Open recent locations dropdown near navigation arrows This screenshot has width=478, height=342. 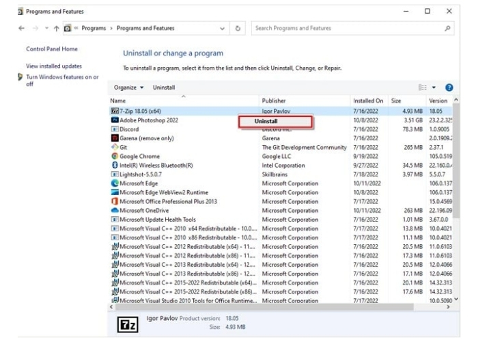(46, 28)
